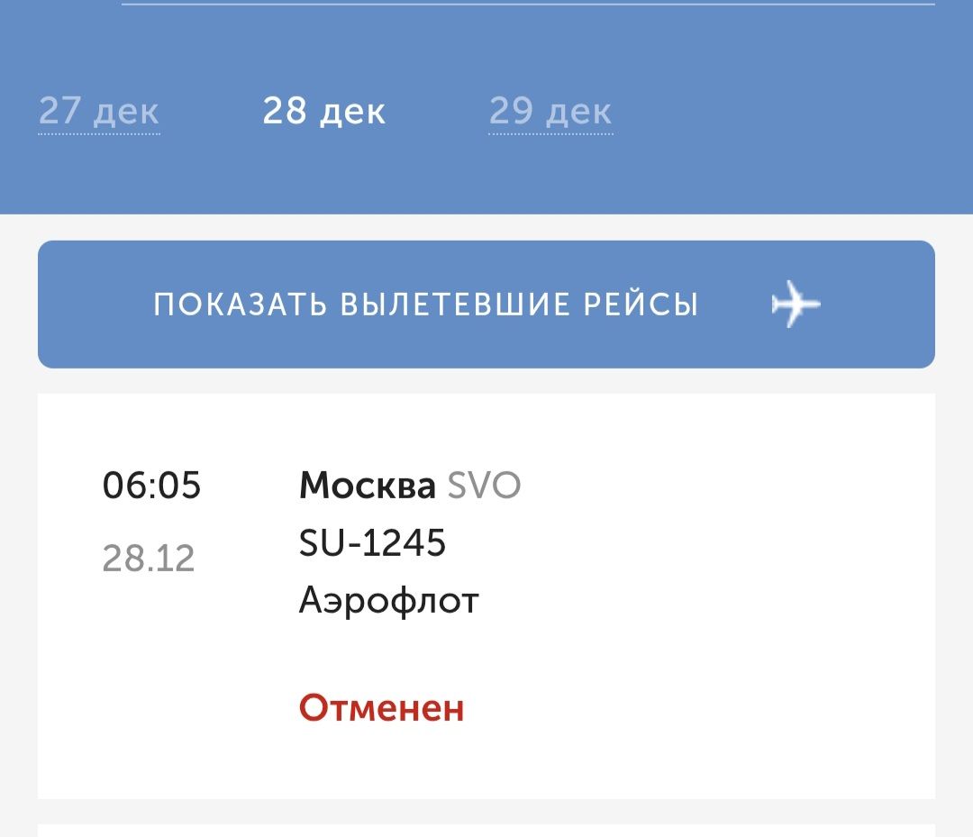The width and height of the screenshot is (973, 837).
Task: Show flights for December 27
Action: (x=99, y=111)
